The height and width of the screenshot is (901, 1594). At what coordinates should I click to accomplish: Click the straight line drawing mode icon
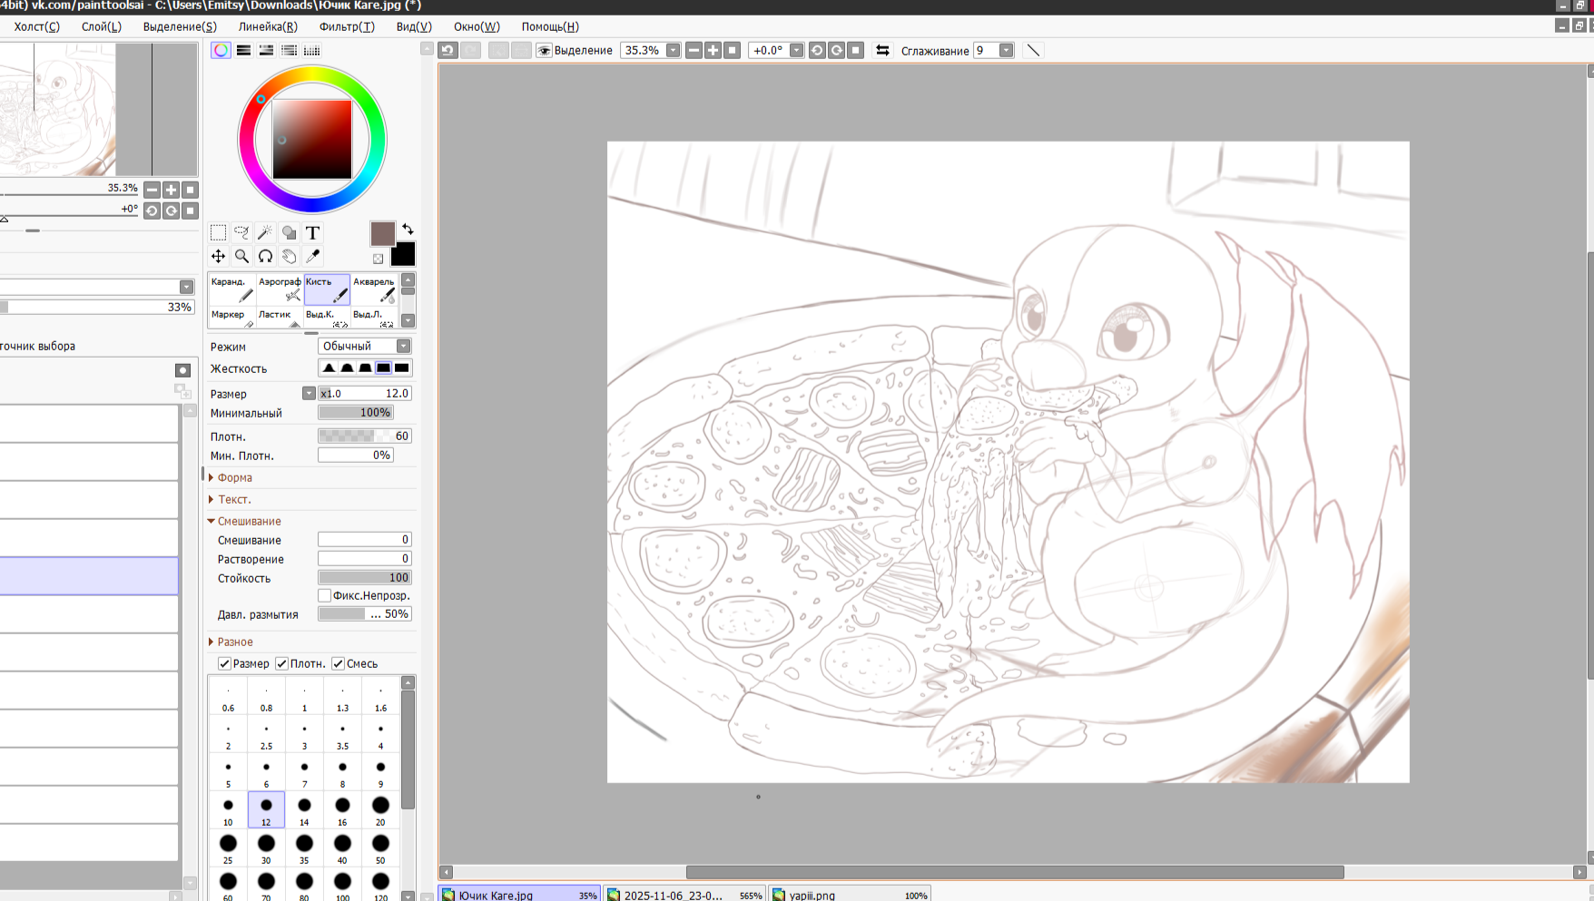(1033, 51)
